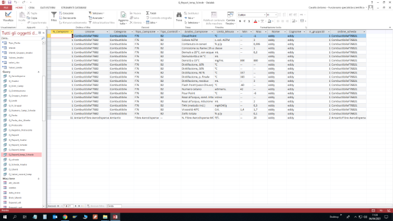Image resolution: width=393 pixels, height=221 pixels.
Task: Click Amianto category cell in last row
Action: tap(122, 118)
